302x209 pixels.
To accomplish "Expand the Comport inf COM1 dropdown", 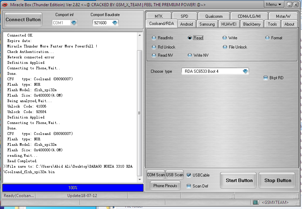I will coord(73,23).
